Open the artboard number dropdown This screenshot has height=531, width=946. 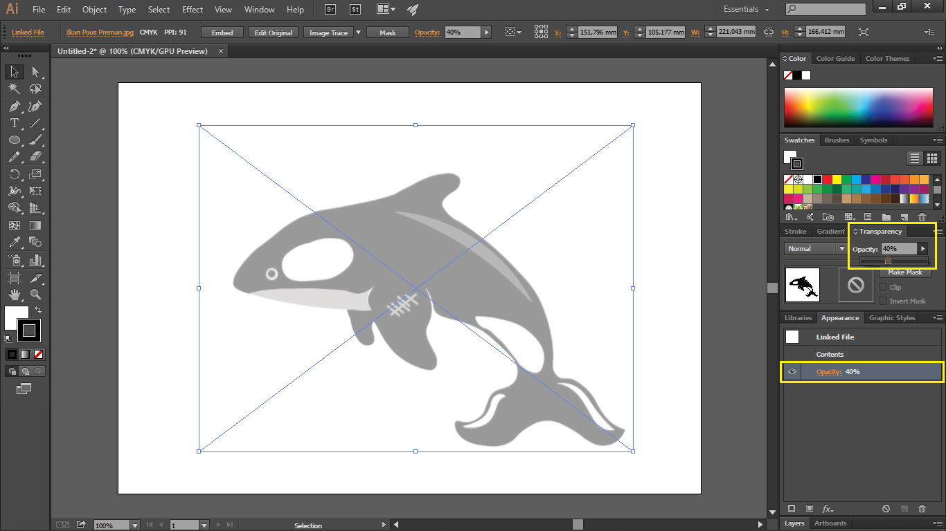pyautogui.click(x=204, y=525)
